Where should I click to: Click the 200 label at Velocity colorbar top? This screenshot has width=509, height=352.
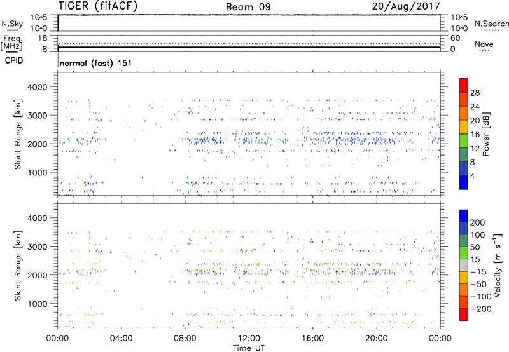pos(478,222)
